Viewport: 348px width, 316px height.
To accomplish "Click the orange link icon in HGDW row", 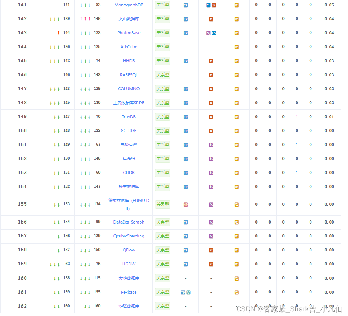I will pyautogui.click(x=236, y=264).
